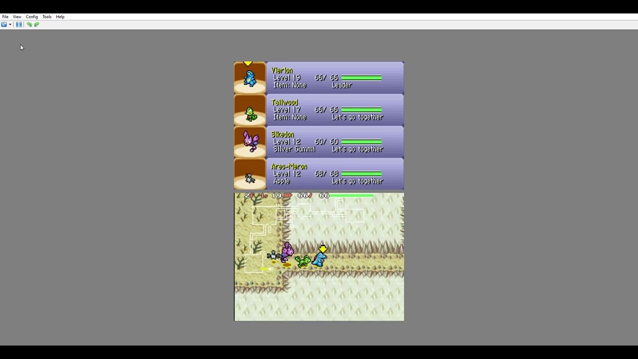Click the purple winged sprite in dungeon
The width and height of the screenshot is (638, 359).
point(287,252)
